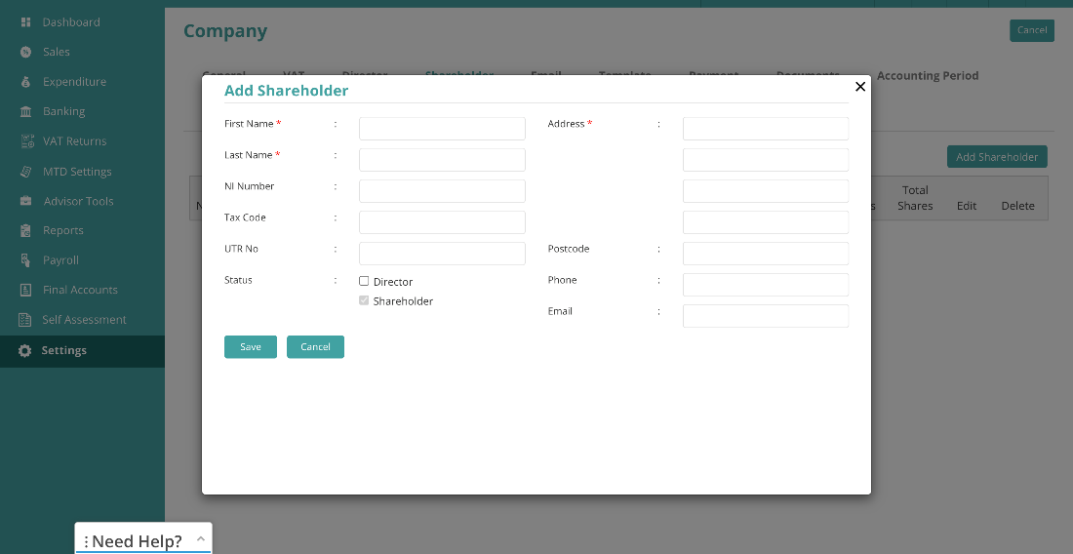Open the Sales menu item
Screen dimensions: 1073x554
pyautogui.click(x=57, y=52)
